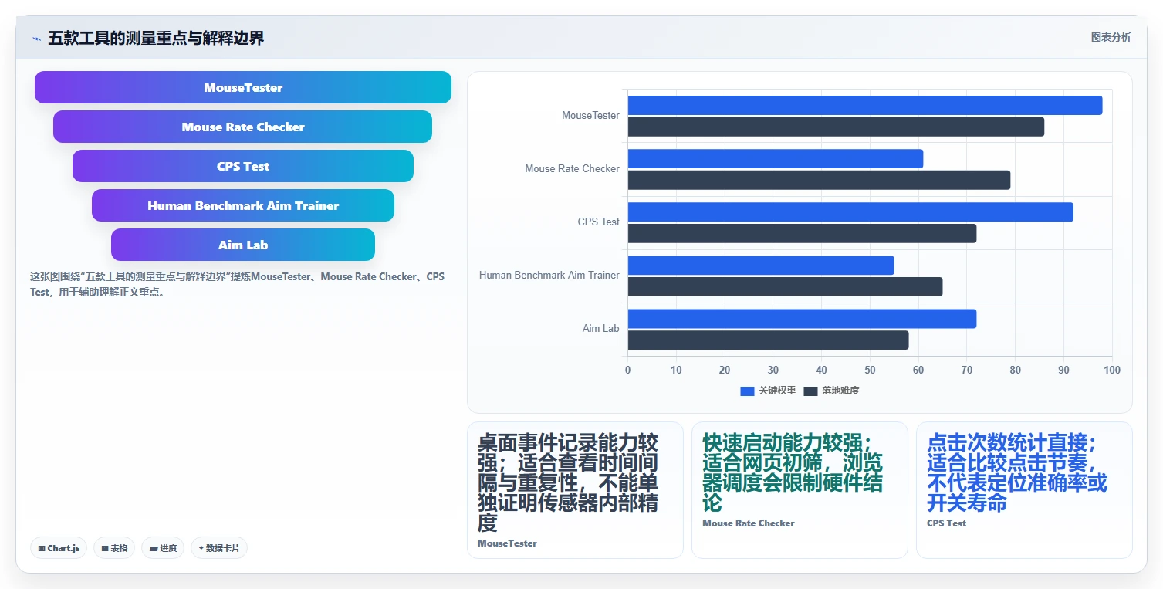Select the Human Benchmark Aim Trainer funnel bar
This screenshot has width=1163, height=589.
click(x=243, y=205)
